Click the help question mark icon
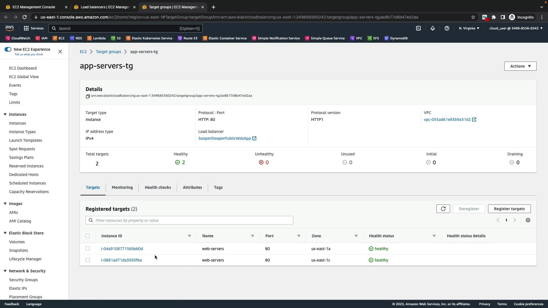 coord(447,28)
